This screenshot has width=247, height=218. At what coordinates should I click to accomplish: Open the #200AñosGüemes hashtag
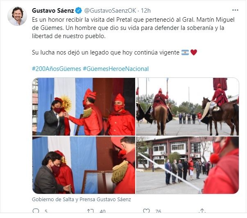point(57,69)
